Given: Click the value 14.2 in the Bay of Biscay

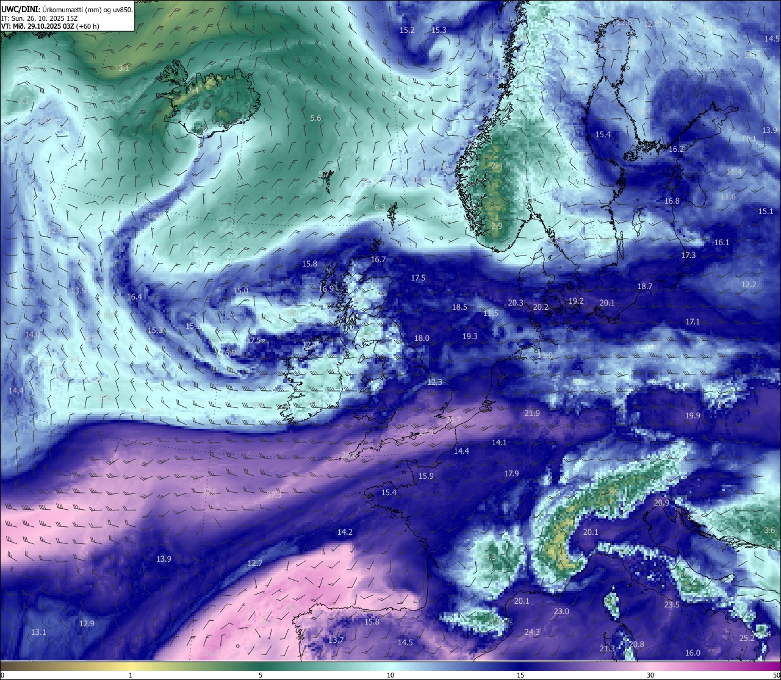Looking at the screenshot, I should click(345, 532).
